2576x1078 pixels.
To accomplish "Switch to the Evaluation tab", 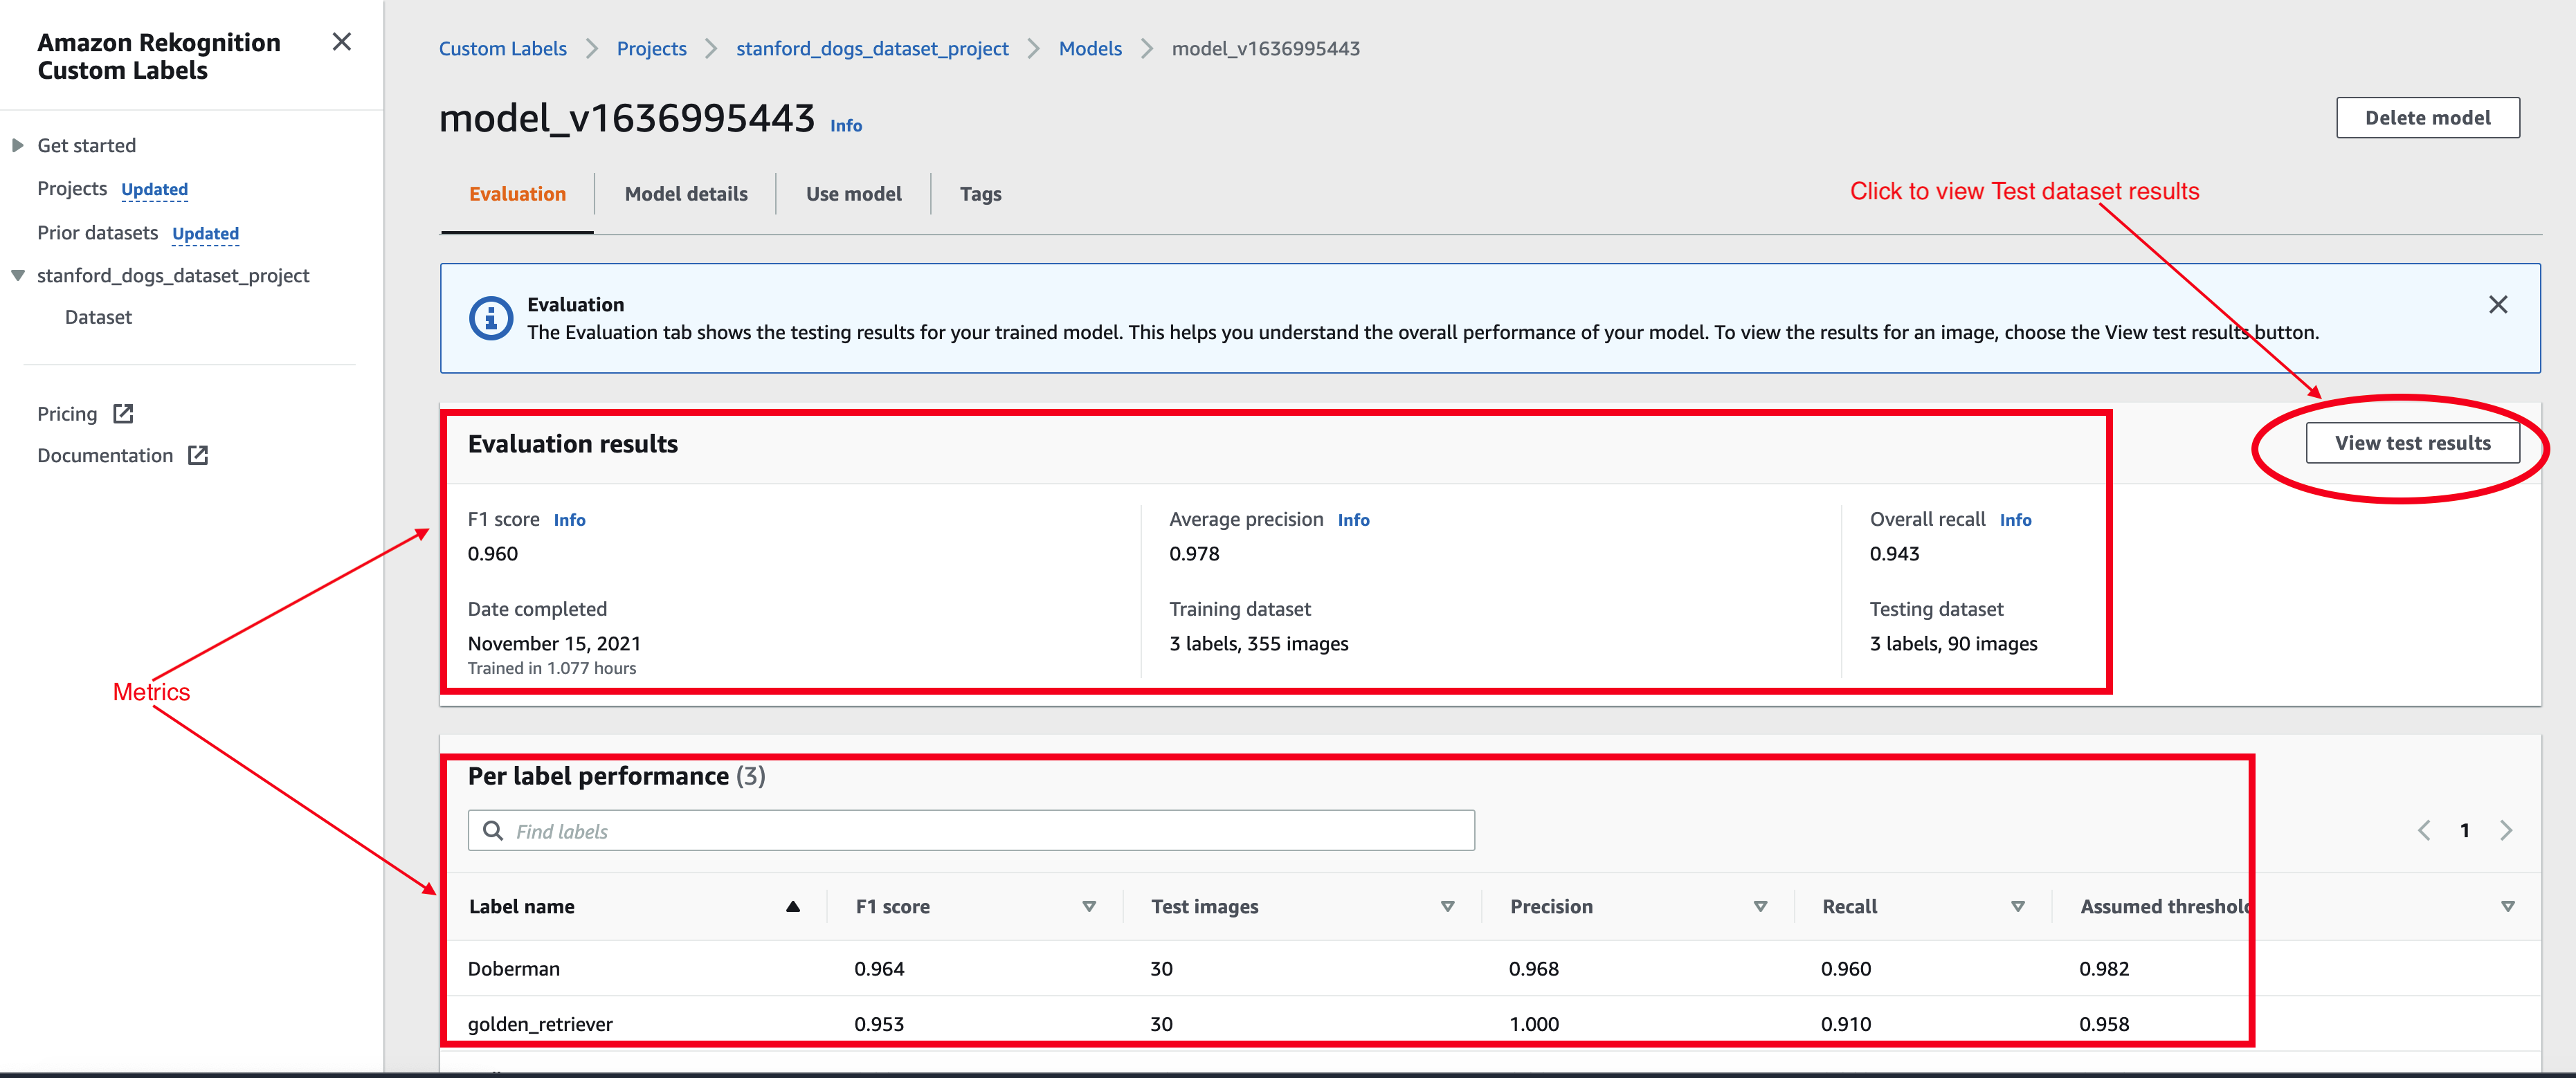I will click(x=517, y=194).
